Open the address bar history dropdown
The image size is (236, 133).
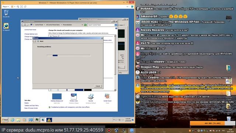(82, 25)
